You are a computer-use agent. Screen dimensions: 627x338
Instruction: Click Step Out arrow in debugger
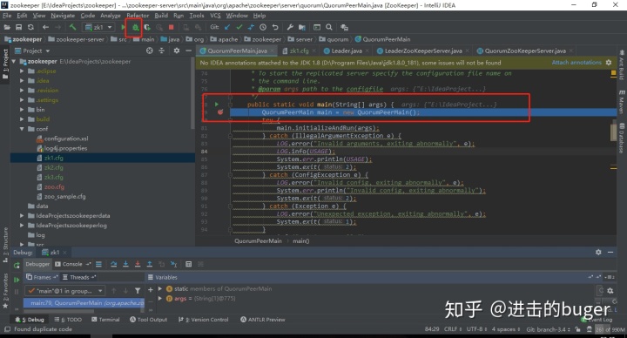pyautogui.click(x=149, y=264)
